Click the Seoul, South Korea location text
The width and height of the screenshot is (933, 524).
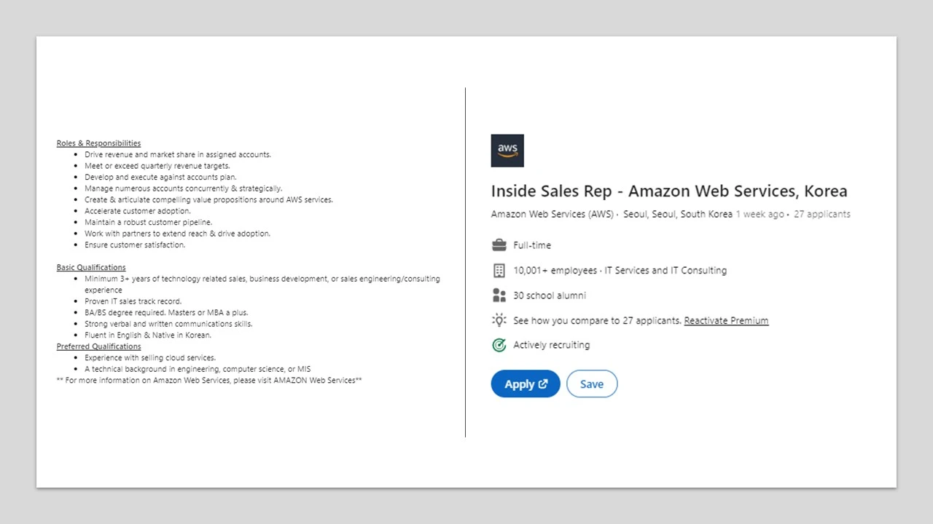click(678, 214)
